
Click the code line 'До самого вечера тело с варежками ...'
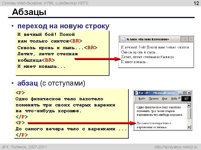(x=71, y=129)
